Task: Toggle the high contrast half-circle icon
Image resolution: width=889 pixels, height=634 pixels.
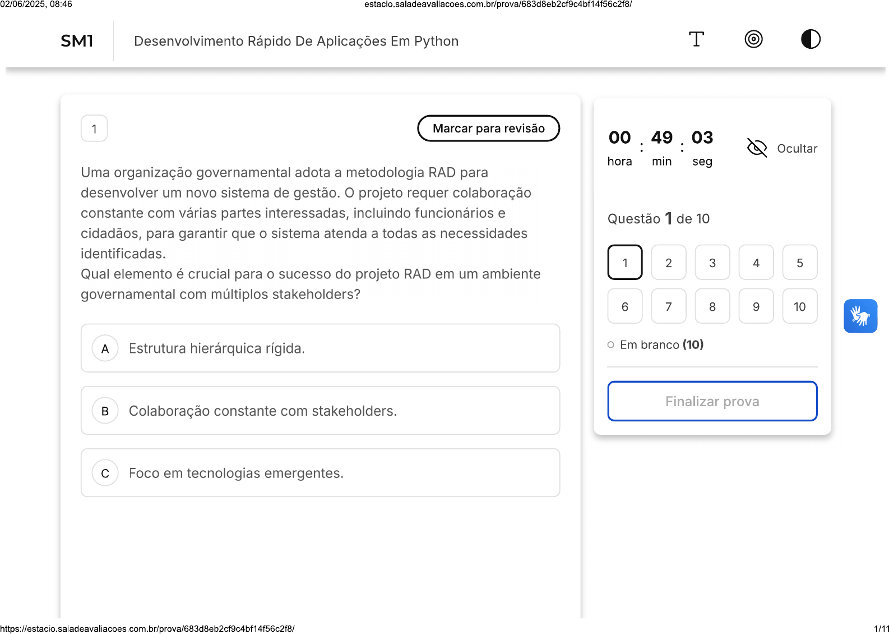Action: point(811,39)
